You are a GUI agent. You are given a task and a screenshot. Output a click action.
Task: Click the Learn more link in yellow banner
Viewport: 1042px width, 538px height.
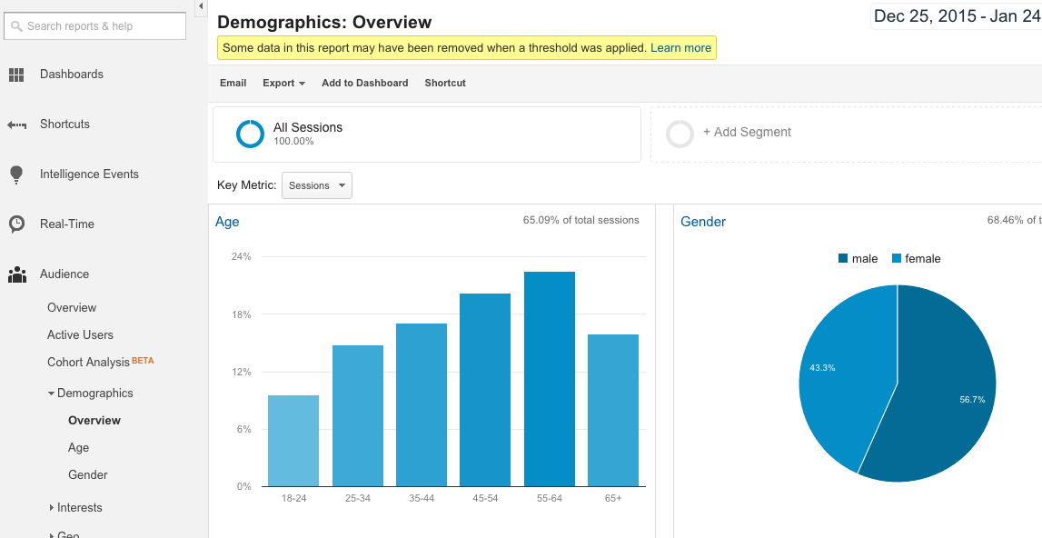(x=681, y=47)
